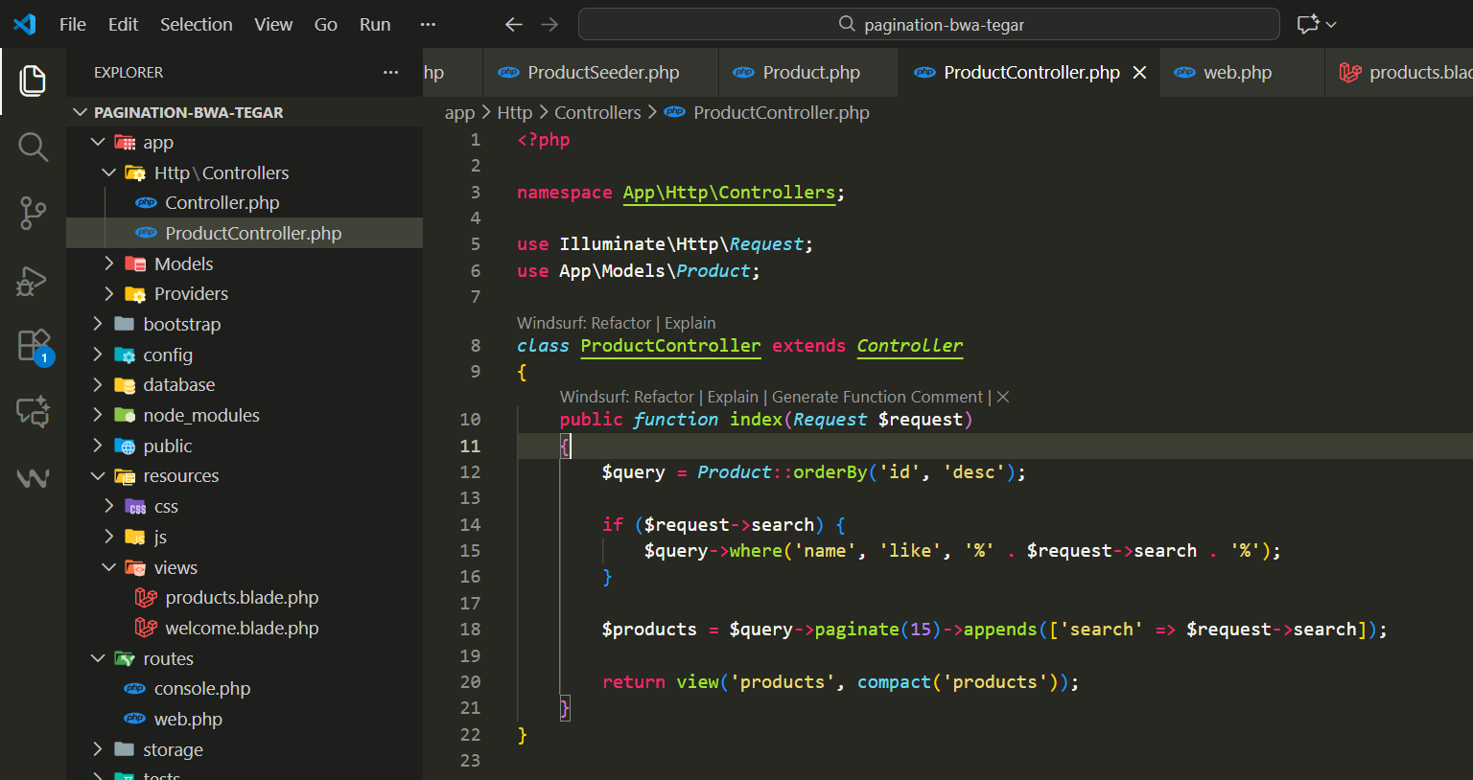Collapse the resources folder
Image resolution: width=1473 pixels, height=780 pixels.
(x=180, y=476)
